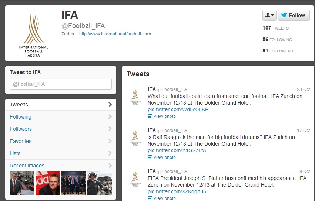Click the photo icon on the 17 Oct tweet

tap(150, 157)
